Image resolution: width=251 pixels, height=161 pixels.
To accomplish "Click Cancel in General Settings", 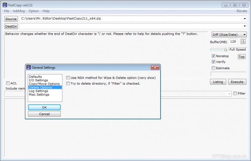I will coord(44,114).
